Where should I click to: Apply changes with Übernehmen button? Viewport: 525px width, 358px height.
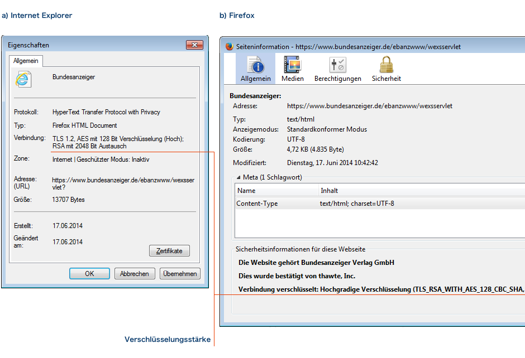point(180,274)
